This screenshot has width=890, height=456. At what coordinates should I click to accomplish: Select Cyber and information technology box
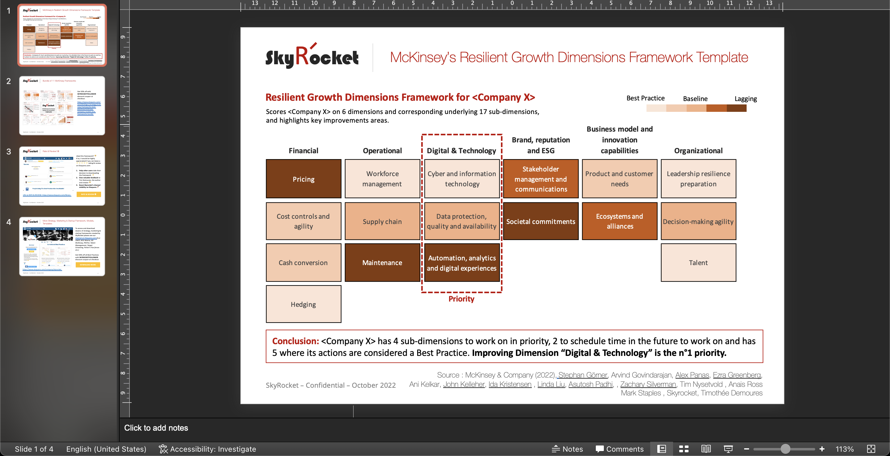(462, 179)
